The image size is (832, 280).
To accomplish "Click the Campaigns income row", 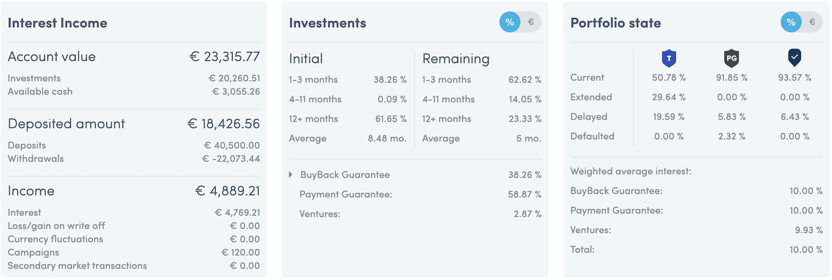I will click(134, 252).
